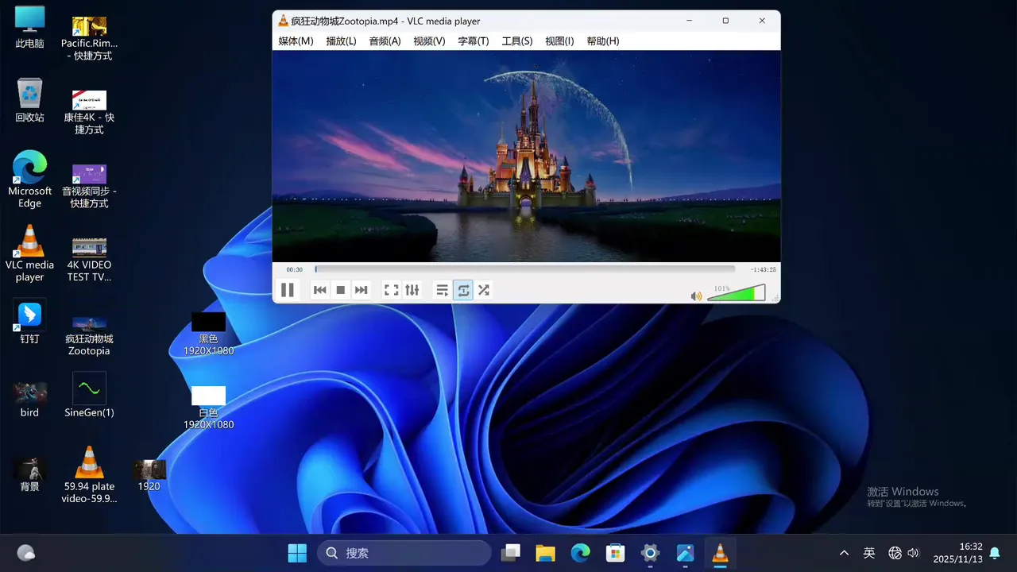Select 音视频同步 shortcut on desktop

(89, 186)
